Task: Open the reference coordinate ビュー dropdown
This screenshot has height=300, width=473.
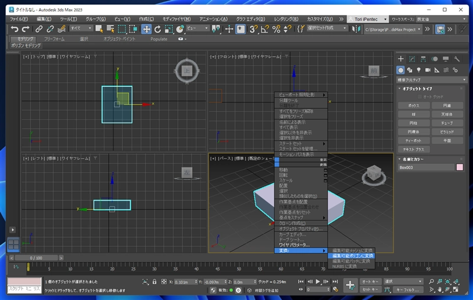Action: pos(197,28)
